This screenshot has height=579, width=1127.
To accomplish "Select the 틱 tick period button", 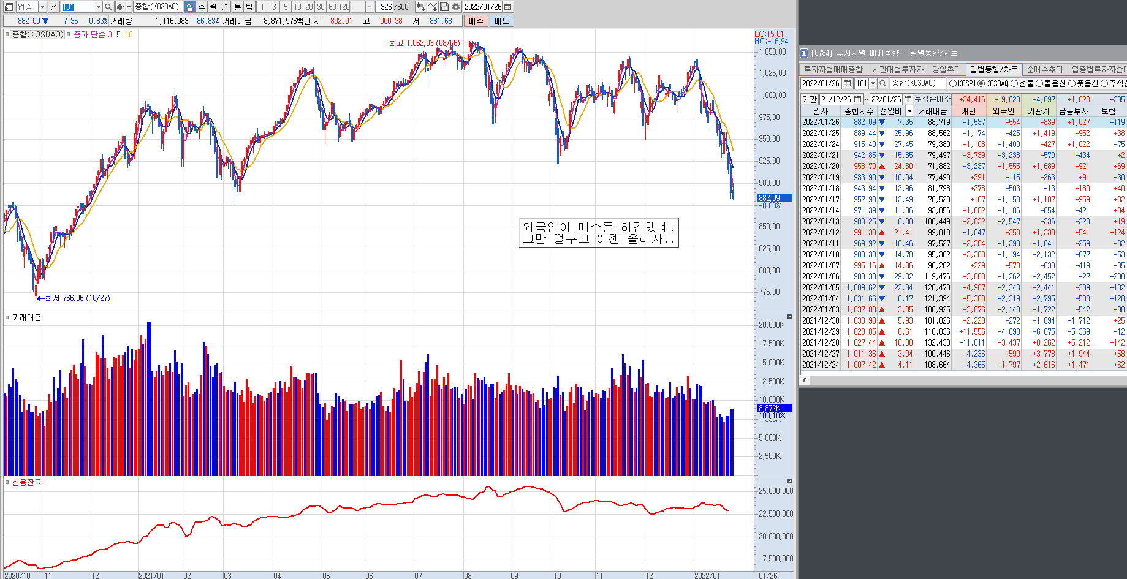I will (x=249, y=7).
